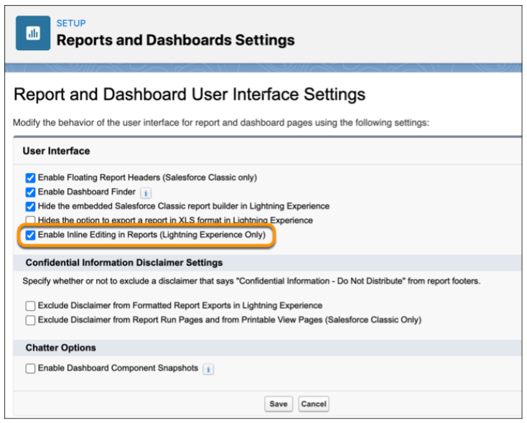Check Exclude Disclaimer from Report Run Pages
Image resolution: width=527 pixels, height=423 pixels.
[x=30, y=320]
